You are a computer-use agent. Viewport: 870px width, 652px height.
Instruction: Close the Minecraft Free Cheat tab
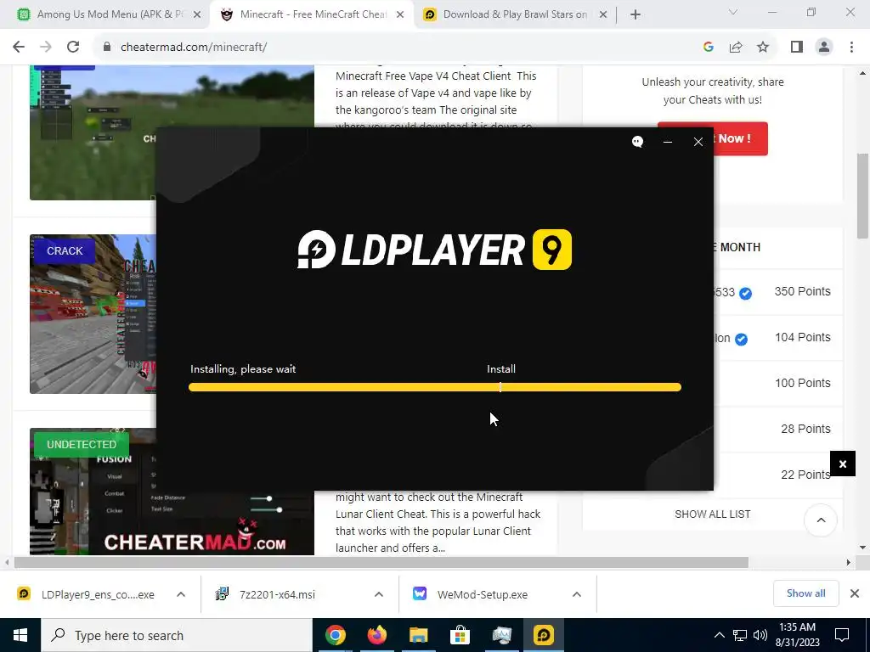400,15
